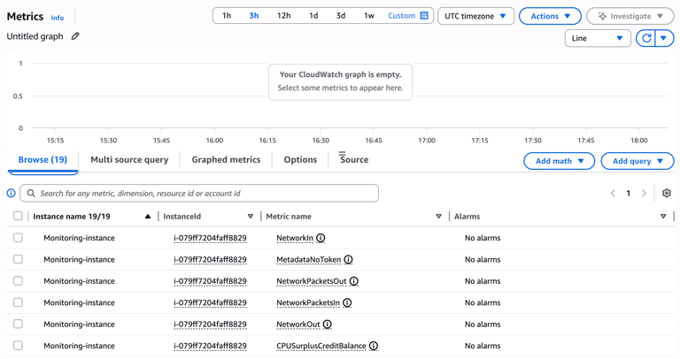Go to next page arrow
The width and height of the screenshot is (680, 359).
click(x=644, y=193)
